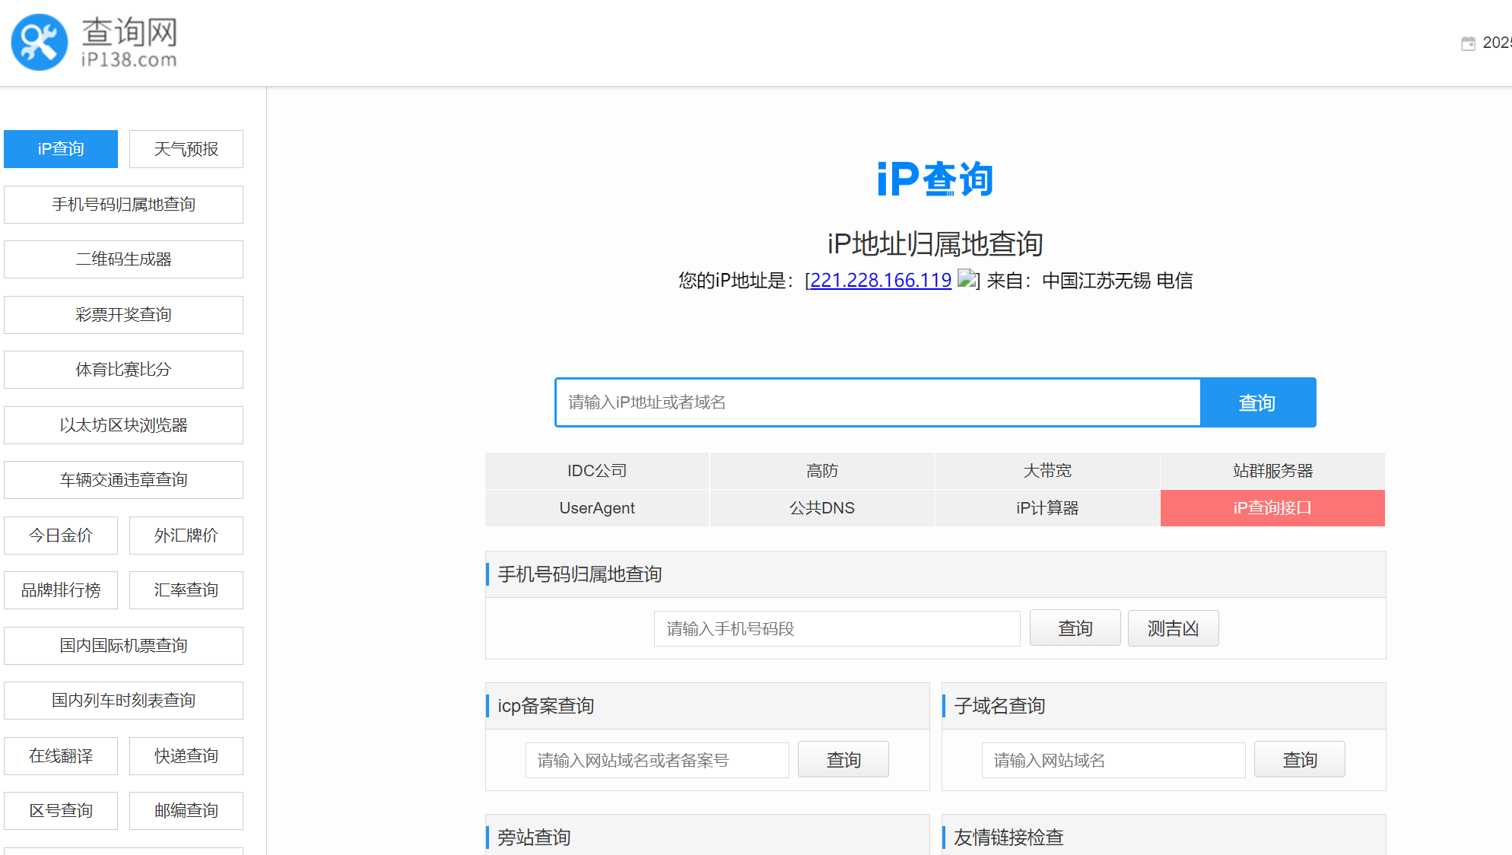Focus the 请输入手机号码段 input box
This screenshot has height=855, width=1512.
pyautogui.click(x=837, y=628)
